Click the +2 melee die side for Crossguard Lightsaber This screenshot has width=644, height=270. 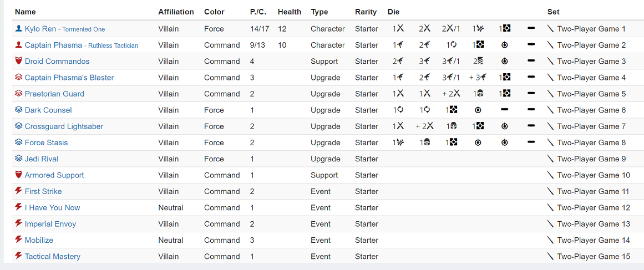click(424, 126)
